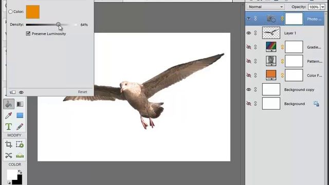The image size is (329, 185).
Task: Click the 'Background' layer name
Action: tap(295, 104)
